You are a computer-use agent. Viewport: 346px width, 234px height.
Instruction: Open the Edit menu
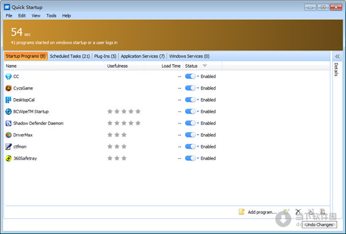click(x=22, y=16)
